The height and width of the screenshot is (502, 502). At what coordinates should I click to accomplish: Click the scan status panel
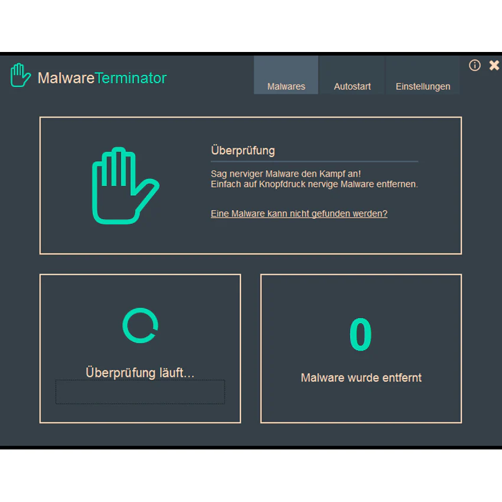click(140, 348)
